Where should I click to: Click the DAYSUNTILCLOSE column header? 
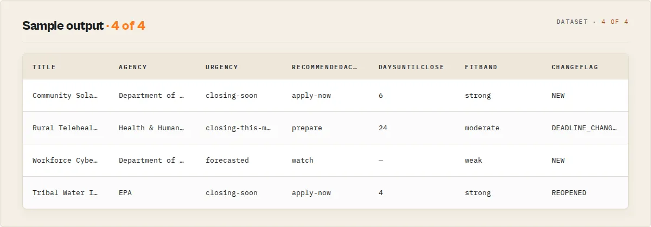tap(411, 67)
